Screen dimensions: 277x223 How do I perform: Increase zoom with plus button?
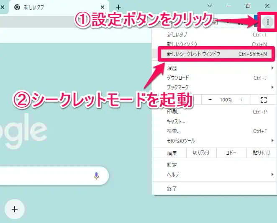[241, 100]
